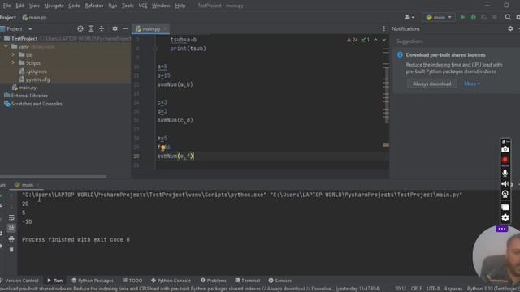520x292 pixels.
Task: Click the purple three-dots webcam bubble button
Action: 502,229
